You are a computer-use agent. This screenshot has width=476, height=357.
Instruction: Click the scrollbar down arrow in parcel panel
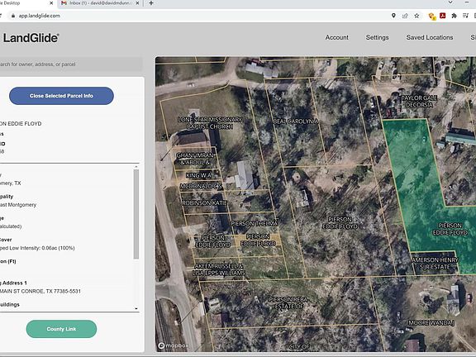[136, 308]
